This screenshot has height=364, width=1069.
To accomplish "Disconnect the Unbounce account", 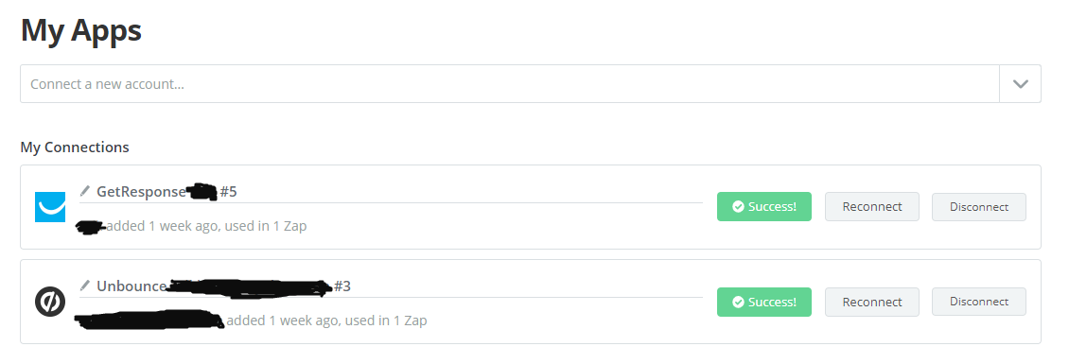I will point(979,302).
